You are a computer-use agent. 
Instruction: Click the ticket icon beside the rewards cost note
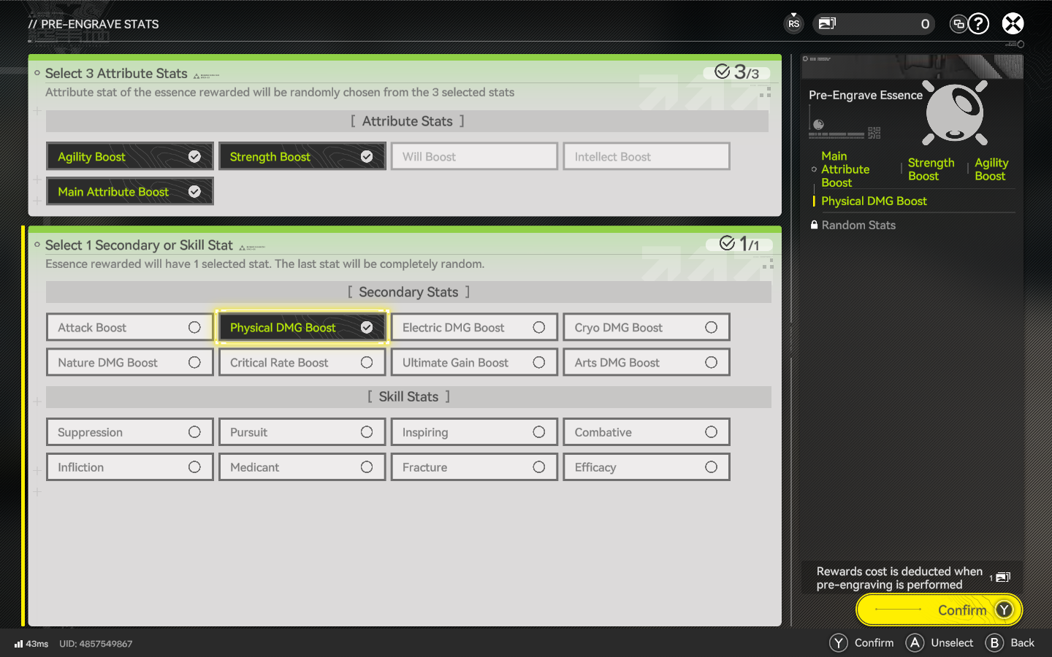coord(1003,577)
